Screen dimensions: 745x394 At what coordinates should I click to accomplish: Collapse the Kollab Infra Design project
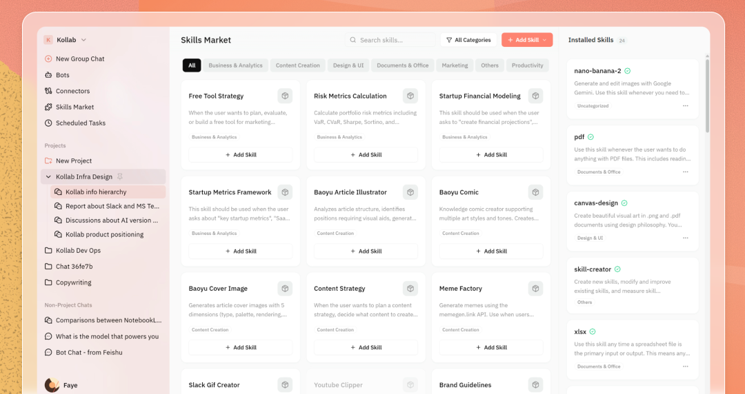48,177
